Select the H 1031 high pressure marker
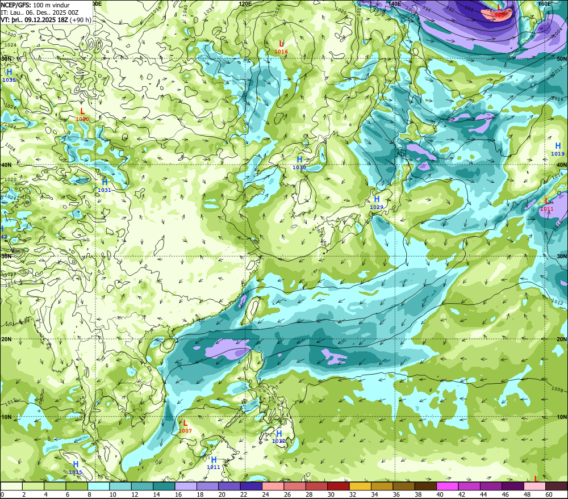 pyautogui.click(x=105, y=185)
